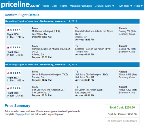Open the Cruises navigation link
This screenshot has height=125, width=144.
click(99, 6)
